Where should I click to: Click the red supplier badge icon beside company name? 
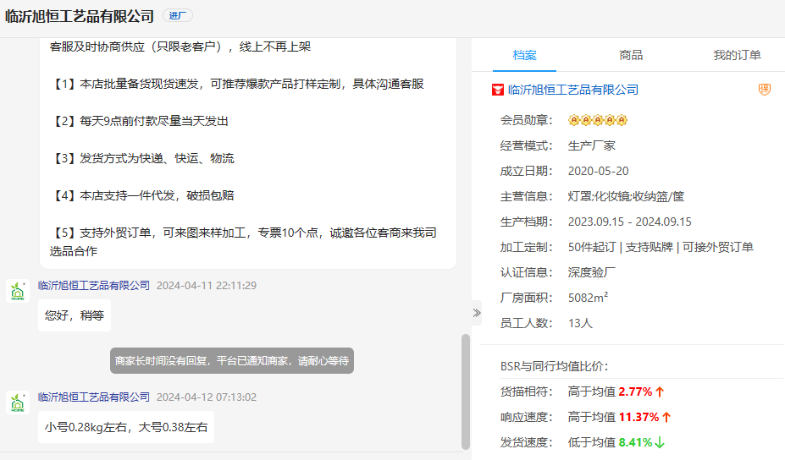point(498,90)
